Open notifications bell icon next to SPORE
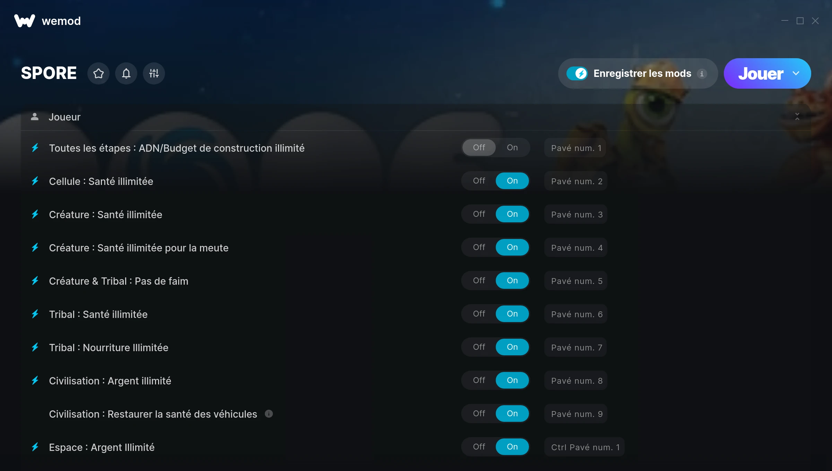 (x=126, y=73)
